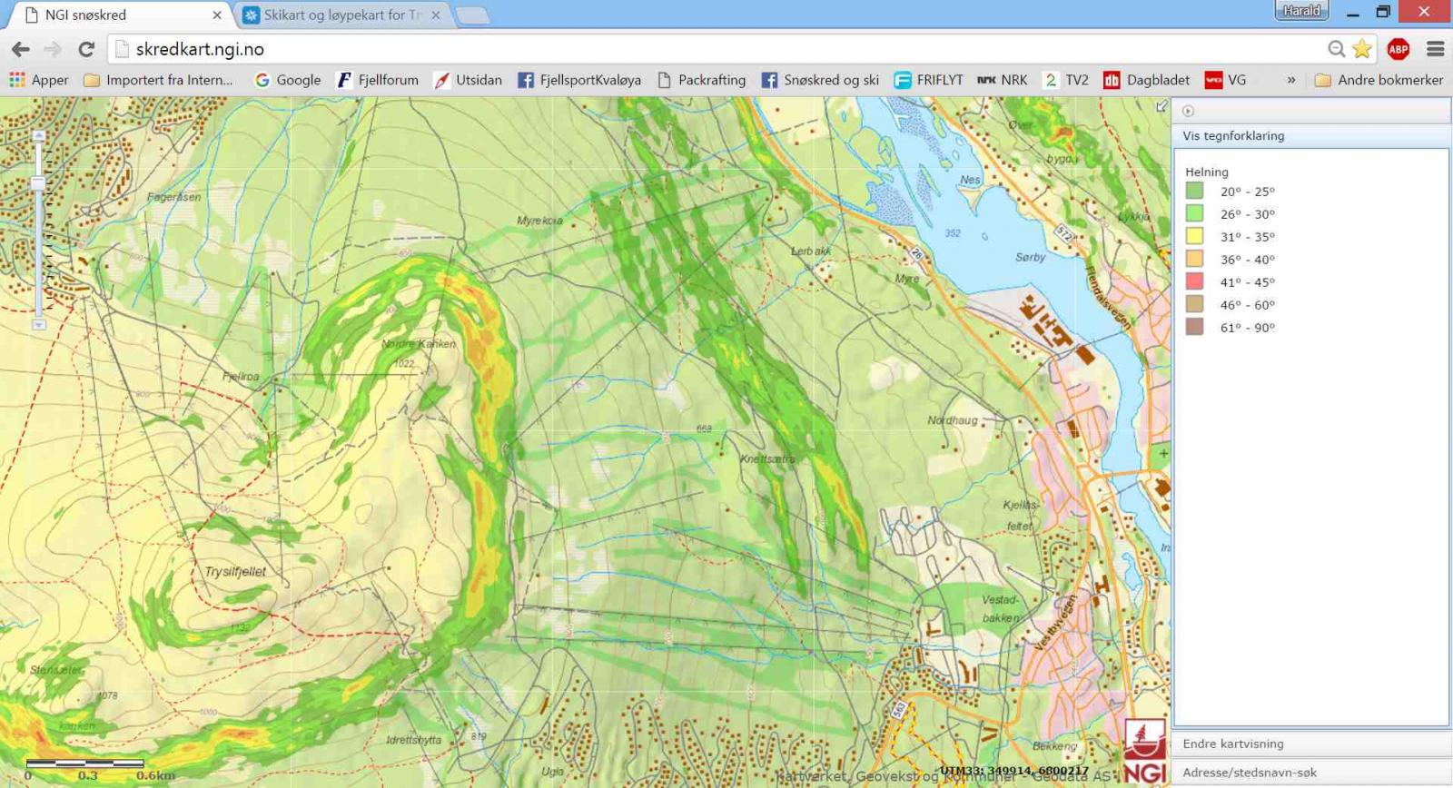This screenshot has height=788, width=1453.
Task: Click the map zoom-out arrow button
Action: coord(38,324)
